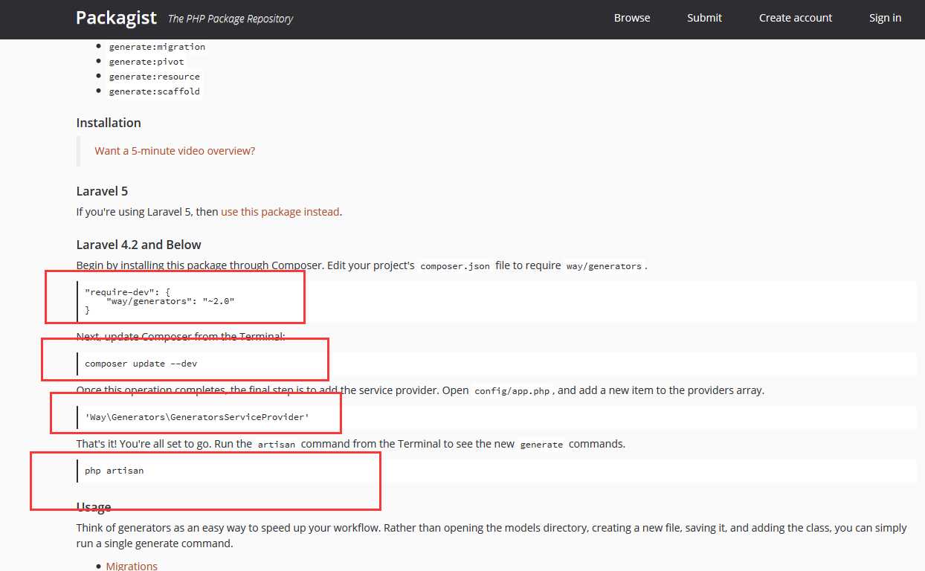Click the 'Think of generators' paragraph
Screen dimensions: 925x571
491,535
